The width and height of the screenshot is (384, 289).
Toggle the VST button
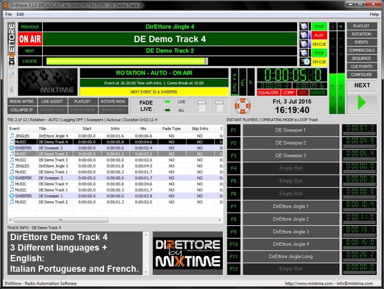(x=302, y=93)
